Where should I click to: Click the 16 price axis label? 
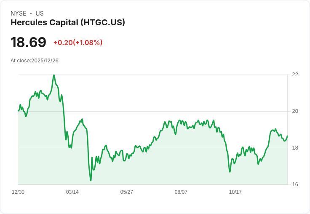(295, 185)
